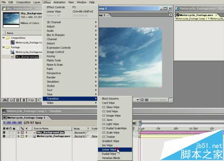Click the solo column header icon
This screenshot has height=161, width=224.
[x=11, y=128]
